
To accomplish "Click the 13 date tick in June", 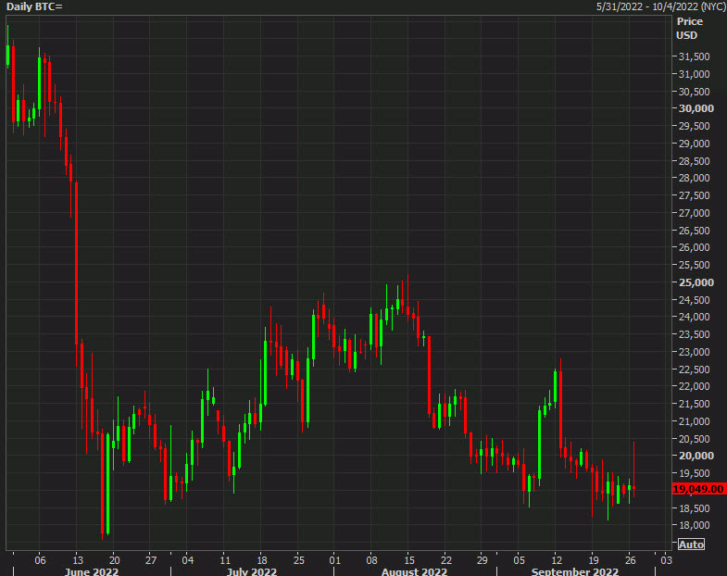I will pyautogui.click(x=78, y=560).
